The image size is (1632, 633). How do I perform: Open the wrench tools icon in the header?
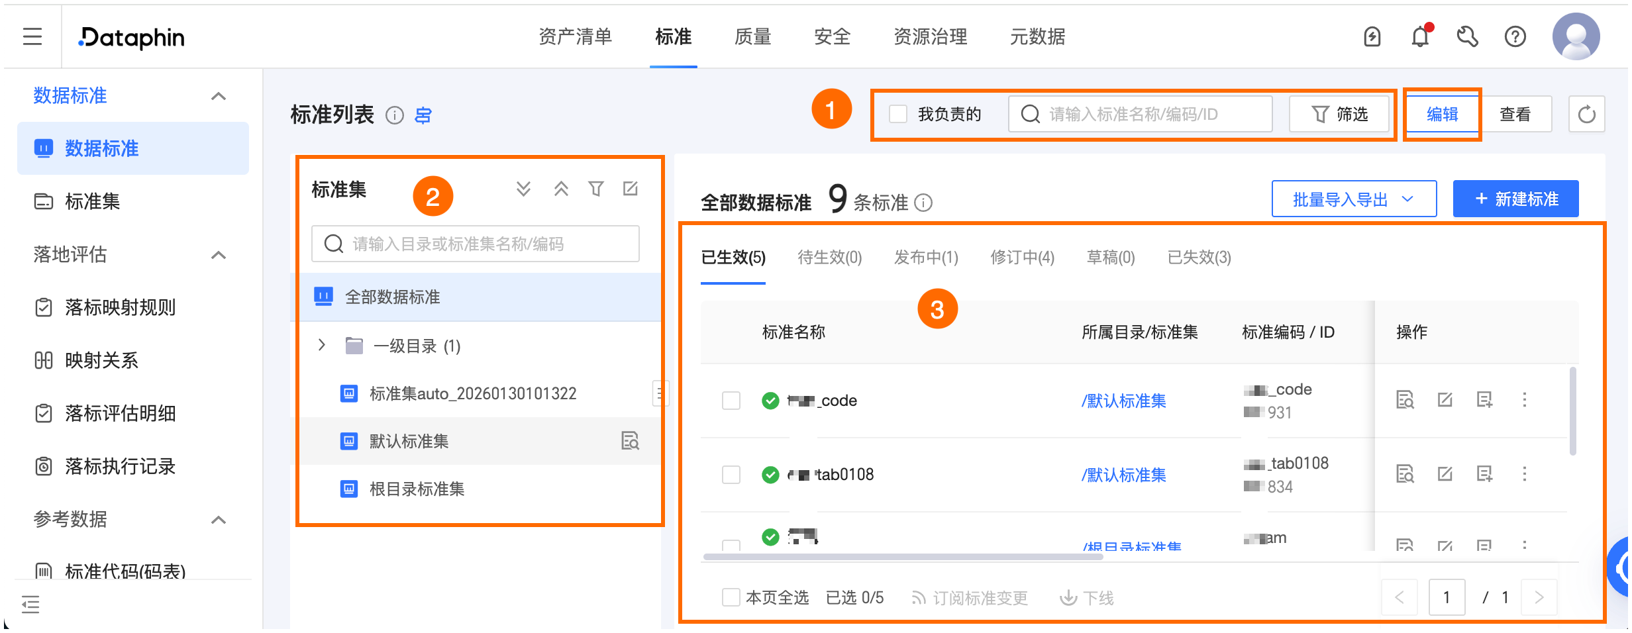pos(1468,37)
